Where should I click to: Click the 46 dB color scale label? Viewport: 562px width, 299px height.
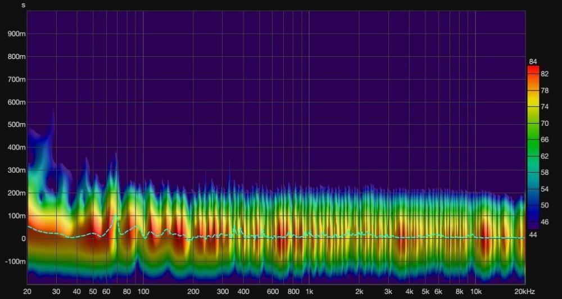point(545,222)
